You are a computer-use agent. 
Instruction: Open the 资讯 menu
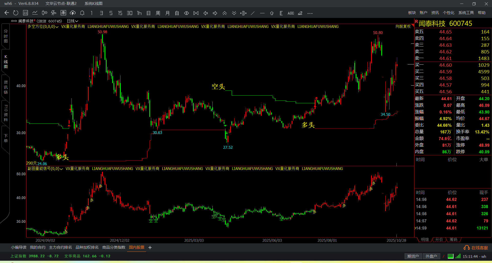click(435, 13)
